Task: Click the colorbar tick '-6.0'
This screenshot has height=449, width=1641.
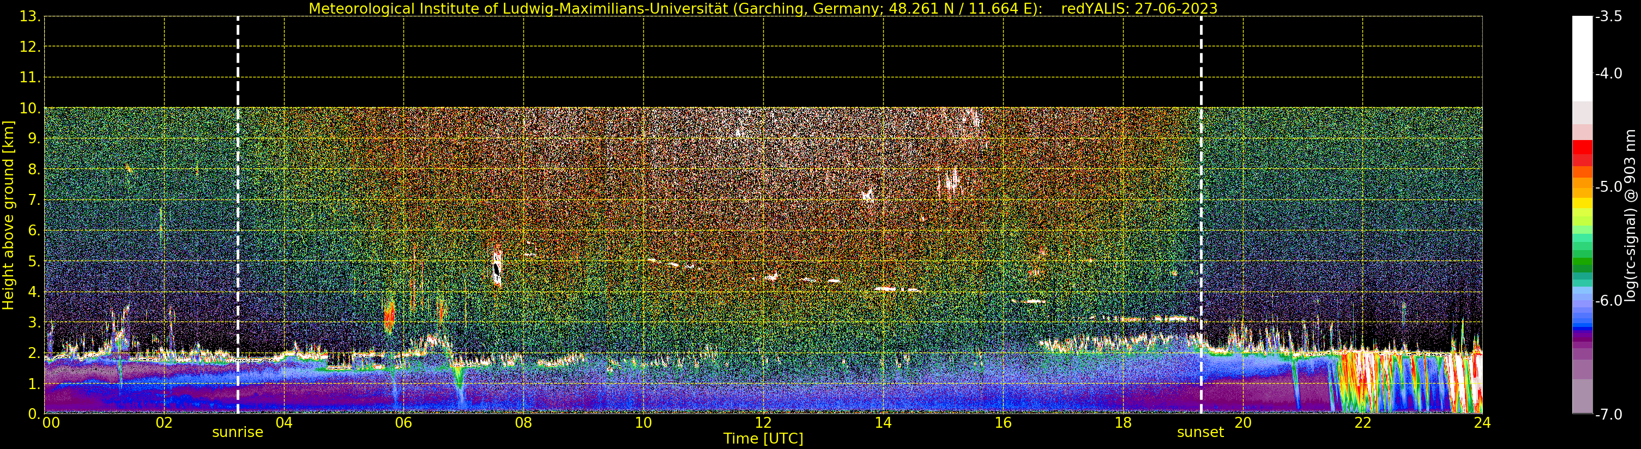Action: [1608, 301]
